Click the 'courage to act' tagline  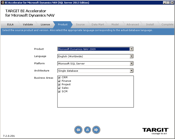[x=159, y=134]
